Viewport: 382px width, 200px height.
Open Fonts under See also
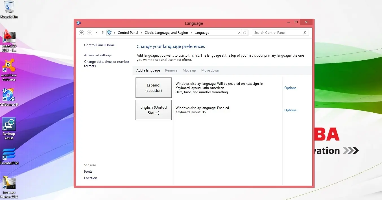88,172
